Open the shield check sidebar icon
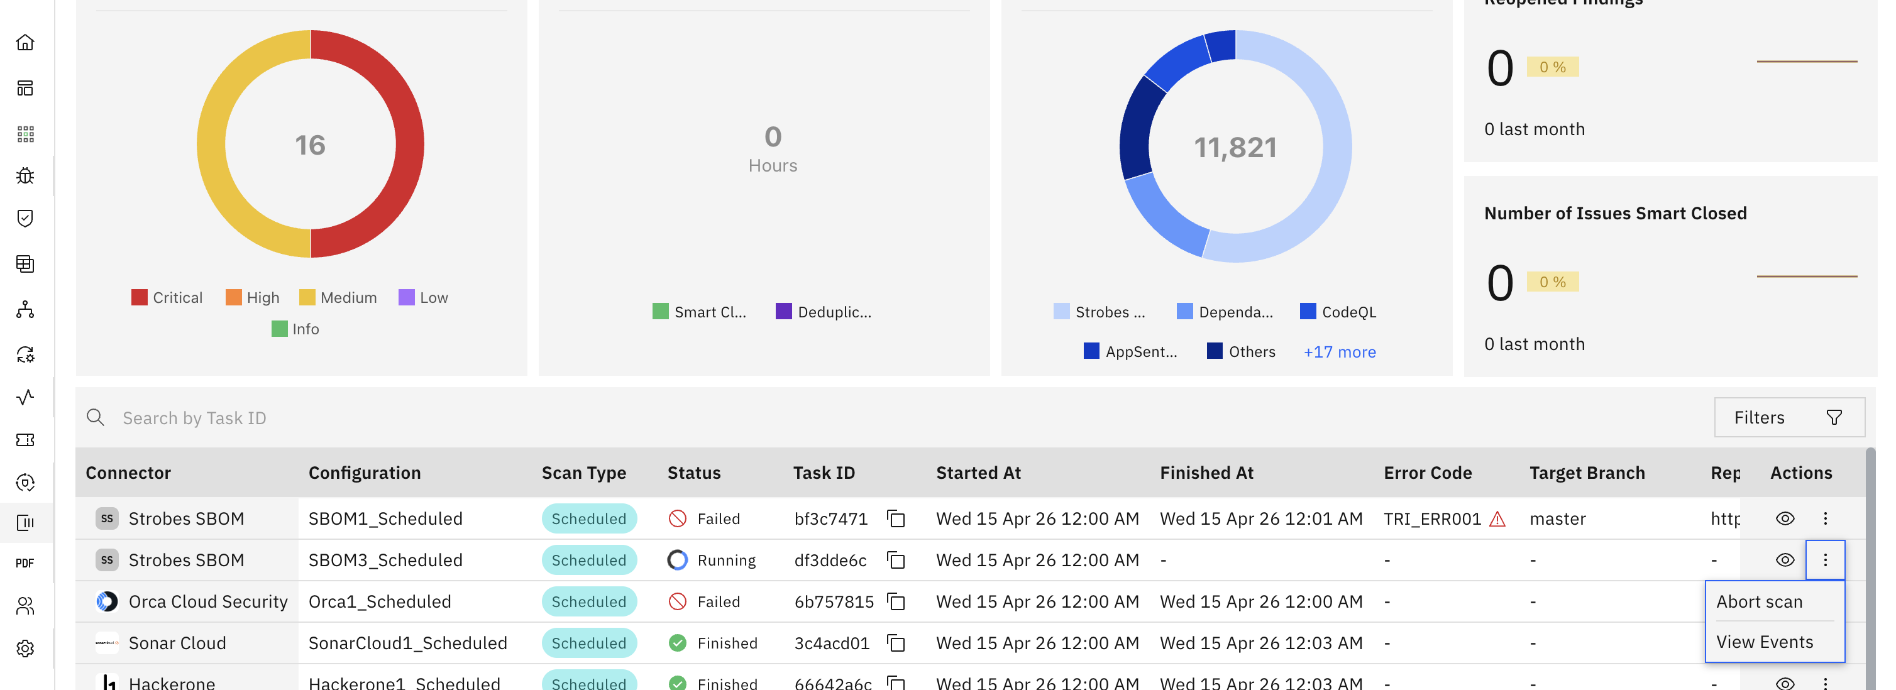This screenshot has width=1896, height=690. pos(25,219)
